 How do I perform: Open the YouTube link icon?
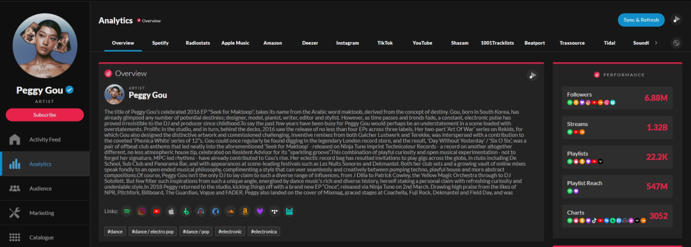point(156,211)
